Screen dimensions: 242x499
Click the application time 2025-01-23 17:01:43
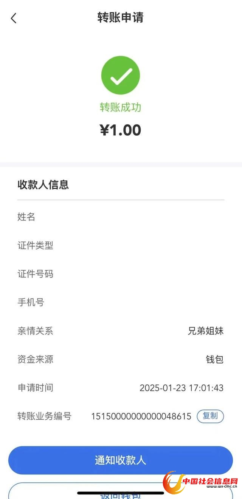click(181, 388)
